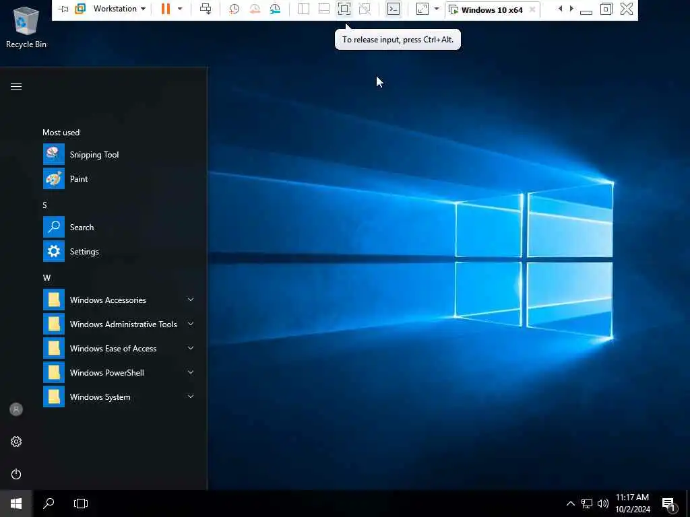
Task: Open the snapshot manager icon
Action: (x=275, y=9)
